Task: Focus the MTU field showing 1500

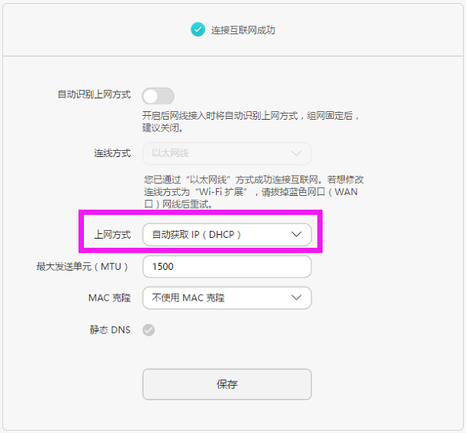Action: [x=226, y=267]
